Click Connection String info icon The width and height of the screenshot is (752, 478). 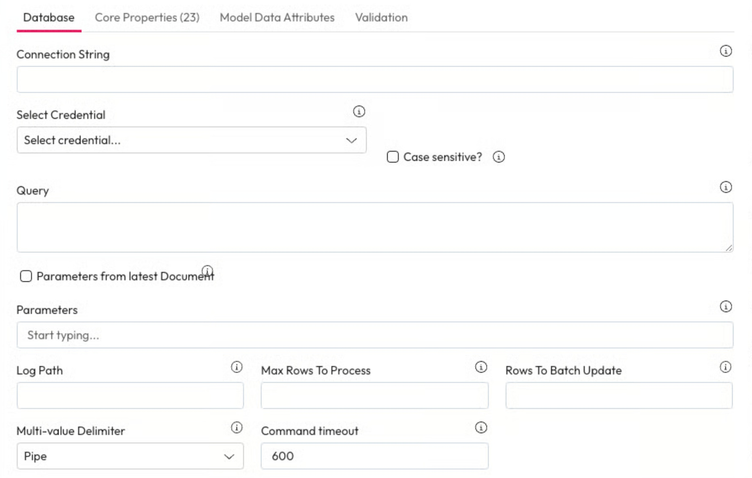coord(726,51)
